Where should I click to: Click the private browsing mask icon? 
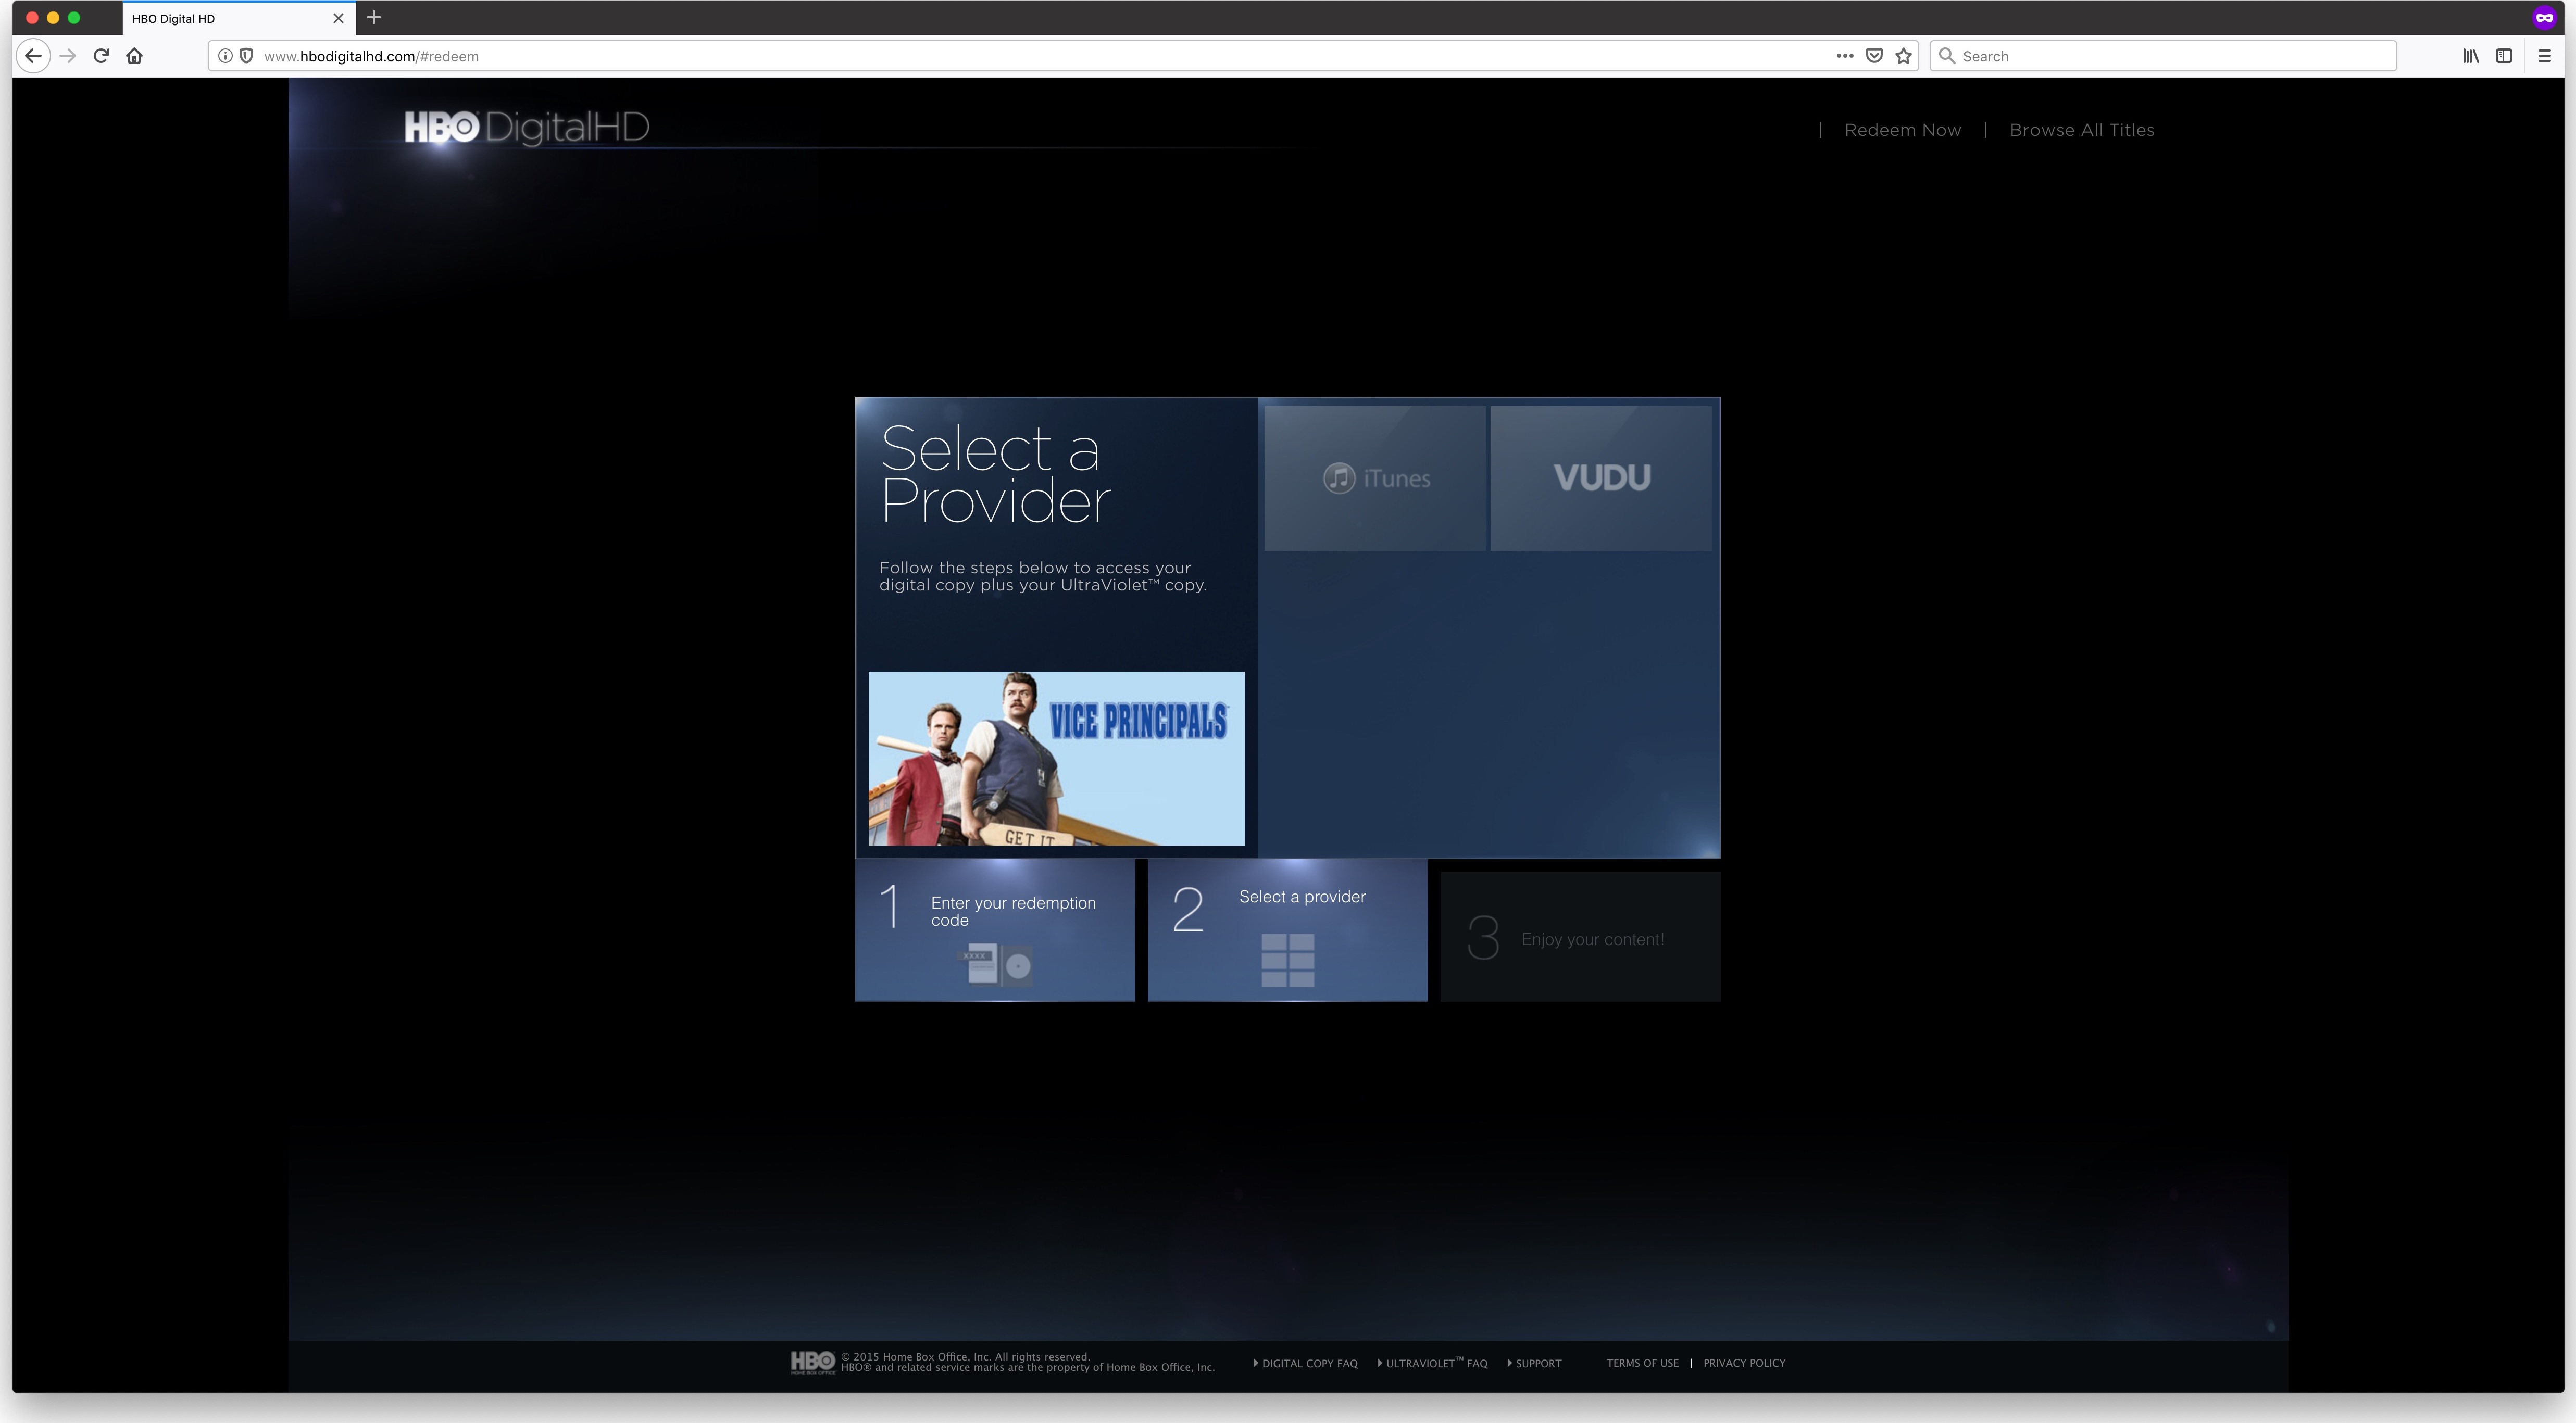(2544, 18)
